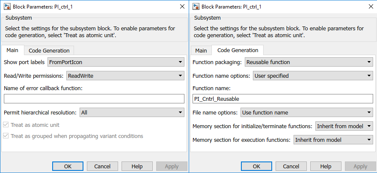Switch to Code Generation tab in left dialog
This screenshot has height=173, width=377.
49,50
